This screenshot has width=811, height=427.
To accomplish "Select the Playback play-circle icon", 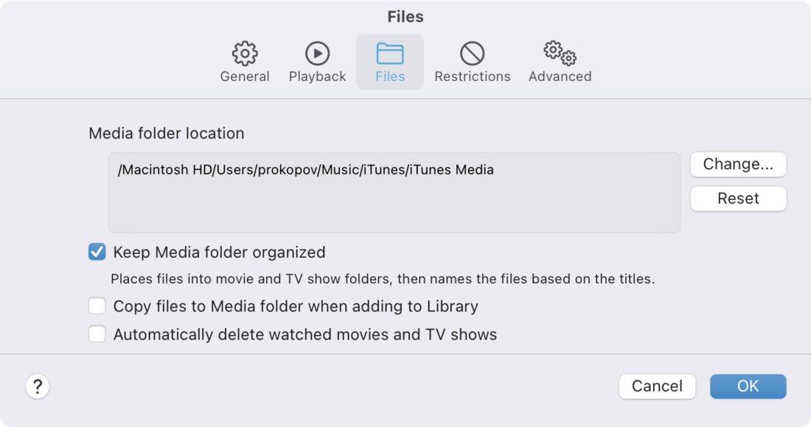I will [317, 53].
